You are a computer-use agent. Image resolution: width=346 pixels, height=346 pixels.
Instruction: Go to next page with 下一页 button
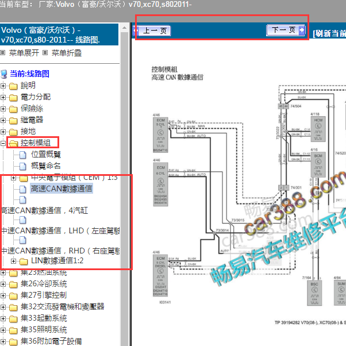click(x=286, y=30)
